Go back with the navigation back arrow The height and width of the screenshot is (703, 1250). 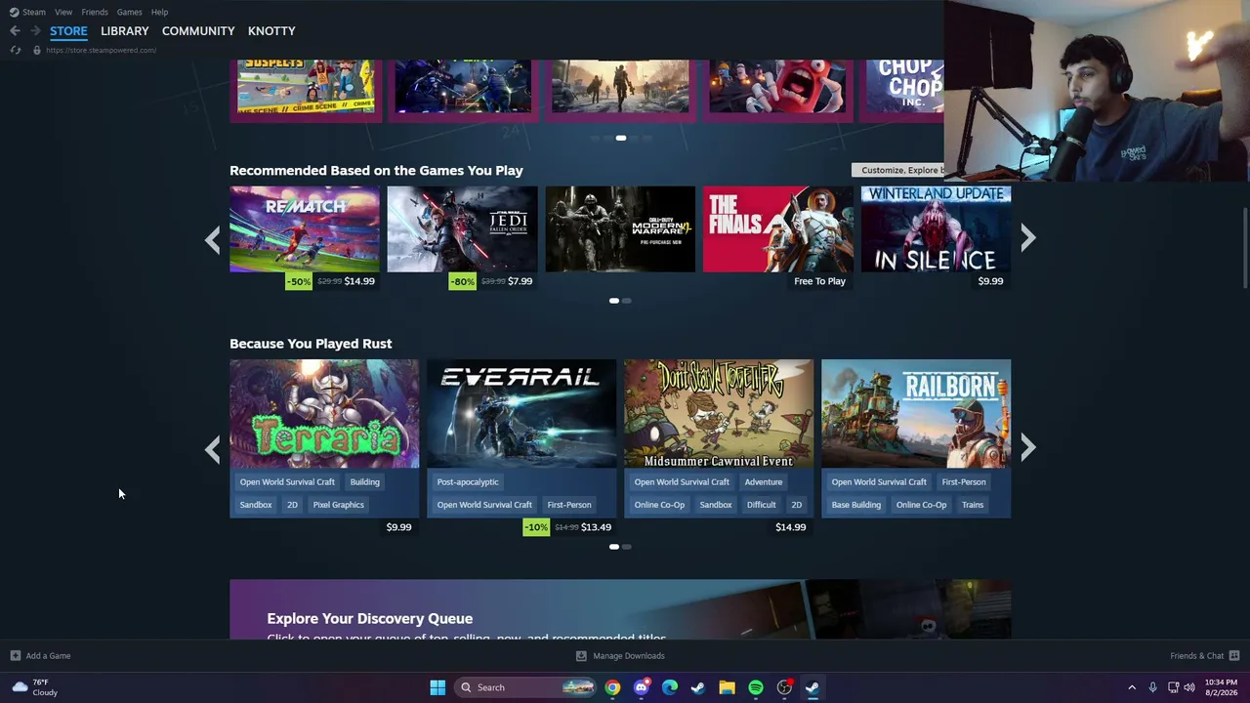(x=15, y=31)
